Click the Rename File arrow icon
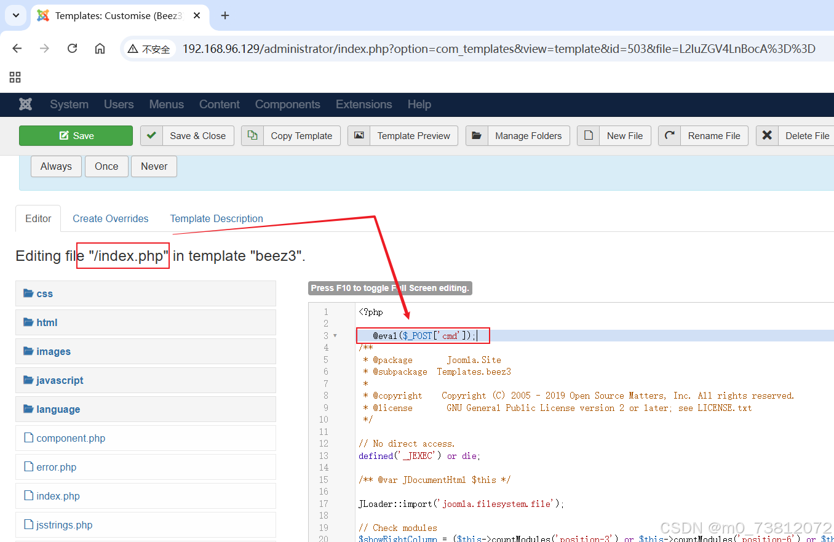834x542 pixels. [670, 135]
